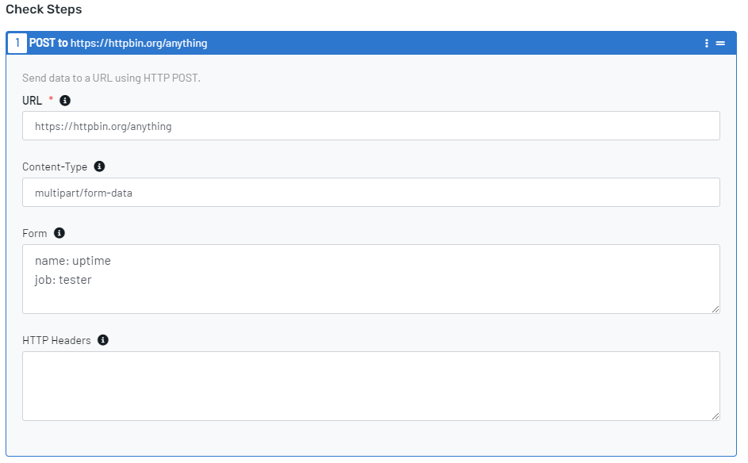This screenshot has width=748, height=463.
Task: Show info tooltip for Content-Type
Action: point(99,166)
